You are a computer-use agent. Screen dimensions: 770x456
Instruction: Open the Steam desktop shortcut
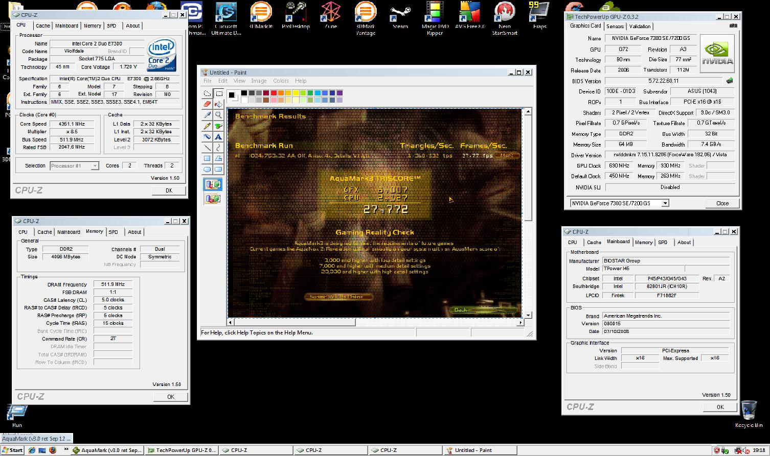point(399,15)
